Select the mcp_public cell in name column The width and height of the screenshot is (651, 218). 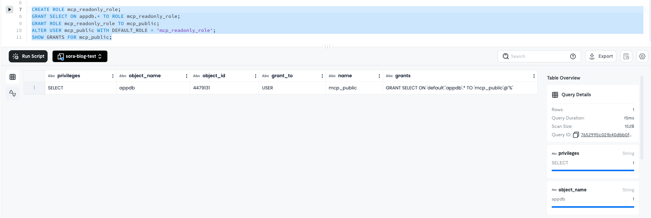354,88
